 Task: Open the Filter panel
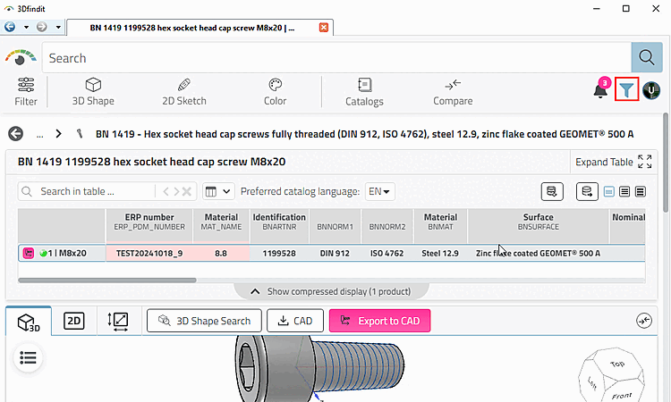(x=26, y=91)
